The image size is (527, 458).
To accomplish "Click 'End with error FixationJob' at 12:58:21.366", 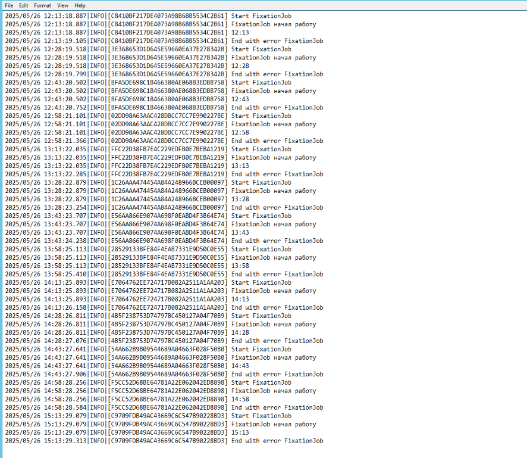I will pyautogui.click(x=277, y=141).
